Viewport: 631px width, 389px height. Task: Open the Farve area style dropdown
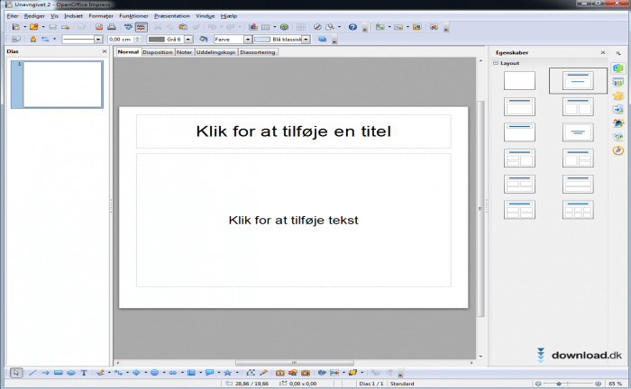[x=248, y=40]
